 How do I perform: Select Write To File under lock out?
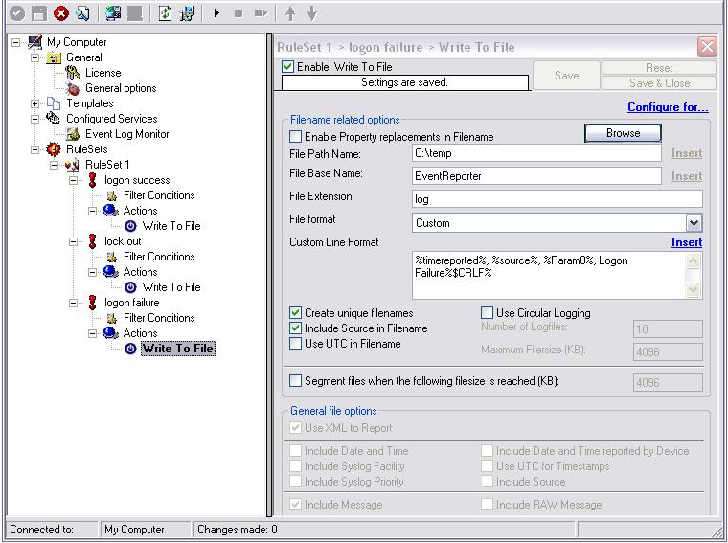[171, 287]
